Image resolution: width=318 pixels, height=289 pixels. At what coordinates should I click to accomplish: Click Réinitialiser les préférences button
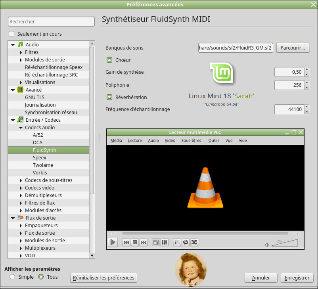coord(103,278)
